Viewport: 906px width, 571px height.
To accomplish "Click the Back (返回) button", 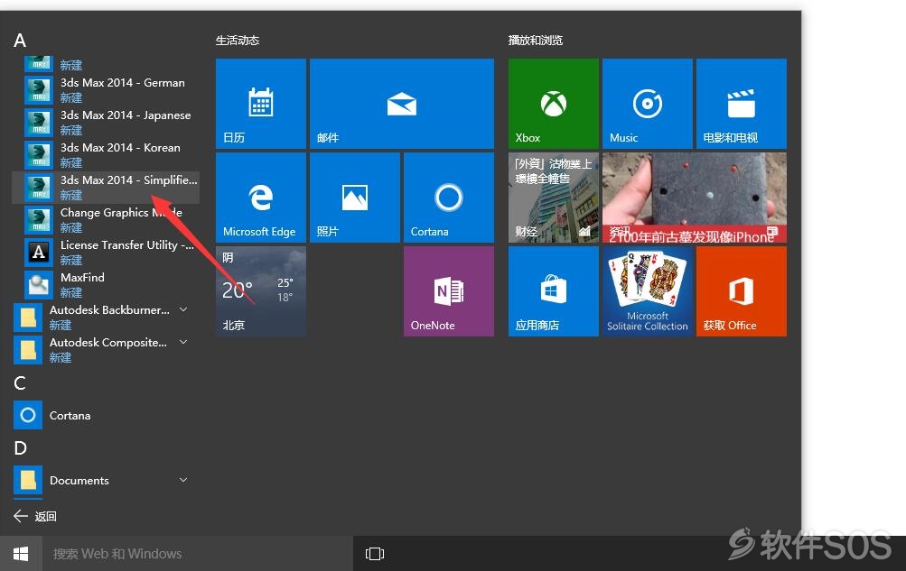I will pos(35,516).
